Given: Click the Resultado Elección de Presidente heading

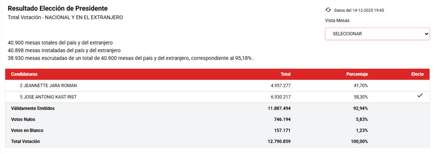Looking at the screenshot, I should pos(58,9).
